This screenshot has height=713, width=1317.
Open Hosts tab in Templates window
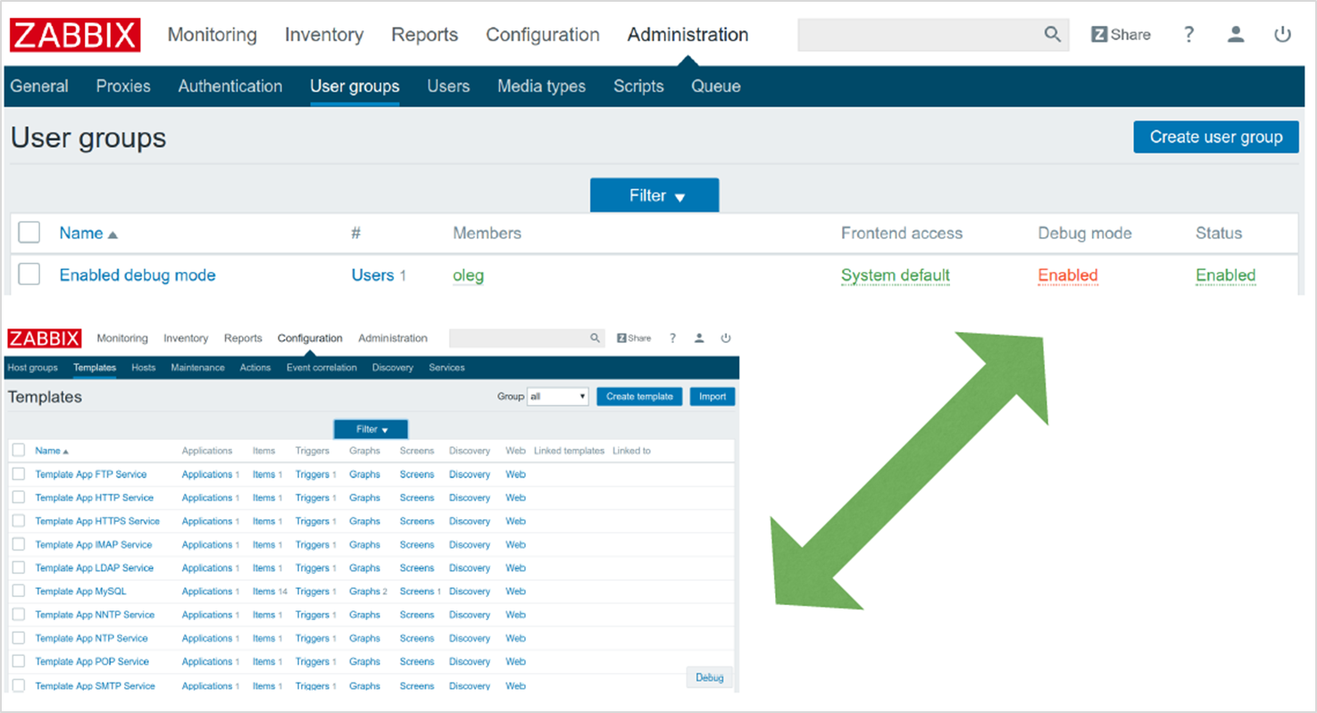point(144,368)
